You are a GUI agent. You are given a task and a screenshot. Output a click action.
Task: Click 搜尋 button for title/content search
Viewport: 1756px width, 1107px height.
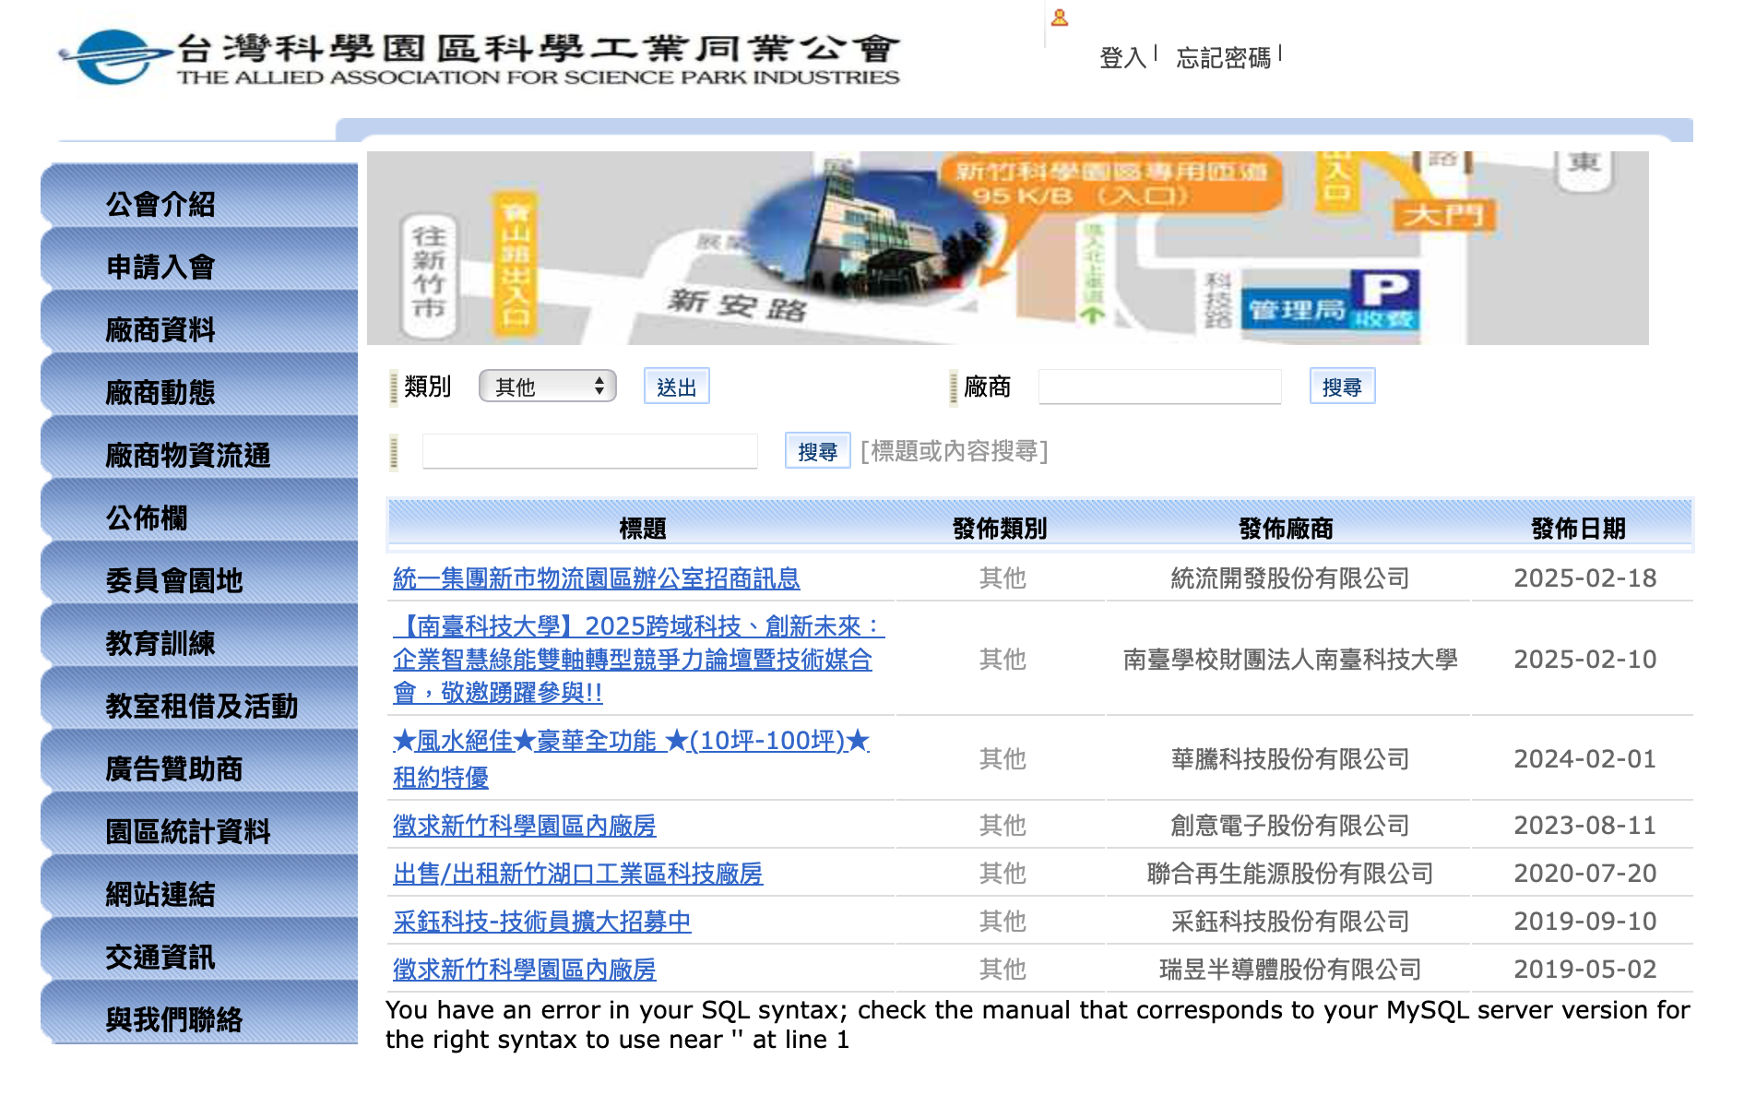pos(817,451)
